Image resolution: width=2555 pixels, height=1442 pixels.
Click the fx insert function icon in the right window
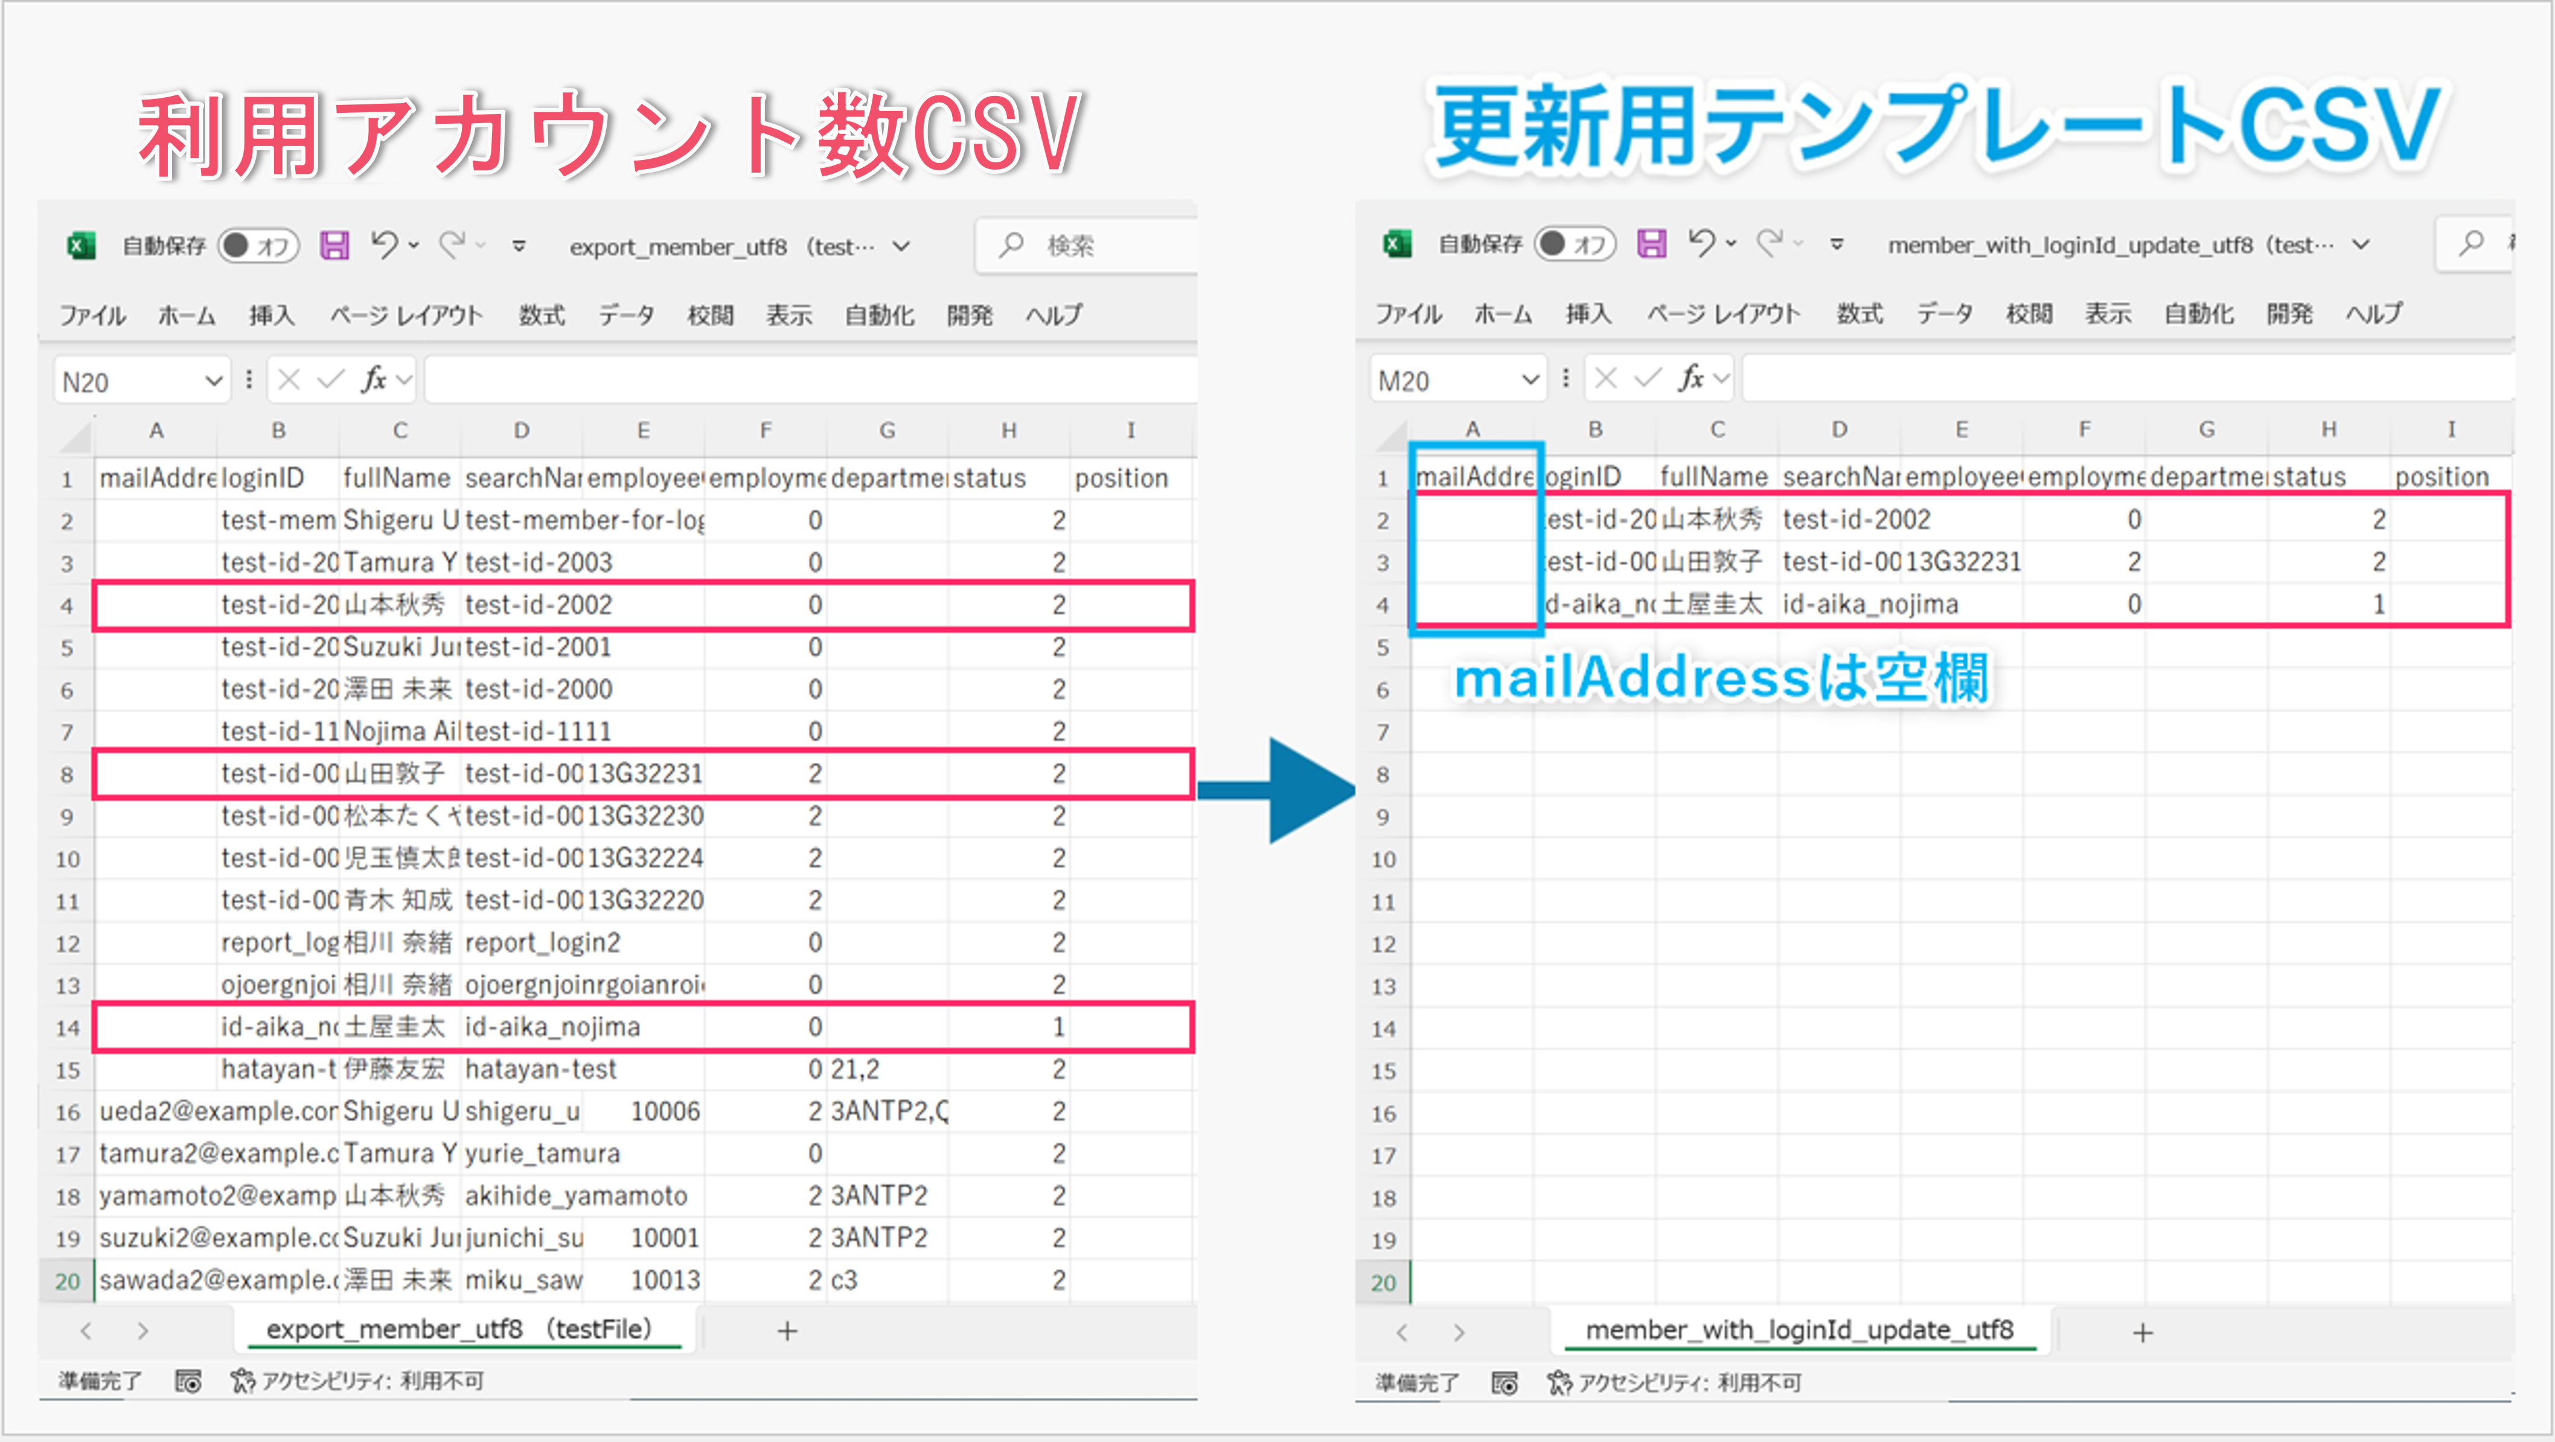pyautogui.click(x=1691, y=378)
